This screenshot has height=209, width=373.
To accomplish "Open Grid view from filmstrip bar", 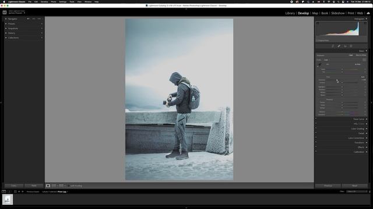I will point(15,192).
